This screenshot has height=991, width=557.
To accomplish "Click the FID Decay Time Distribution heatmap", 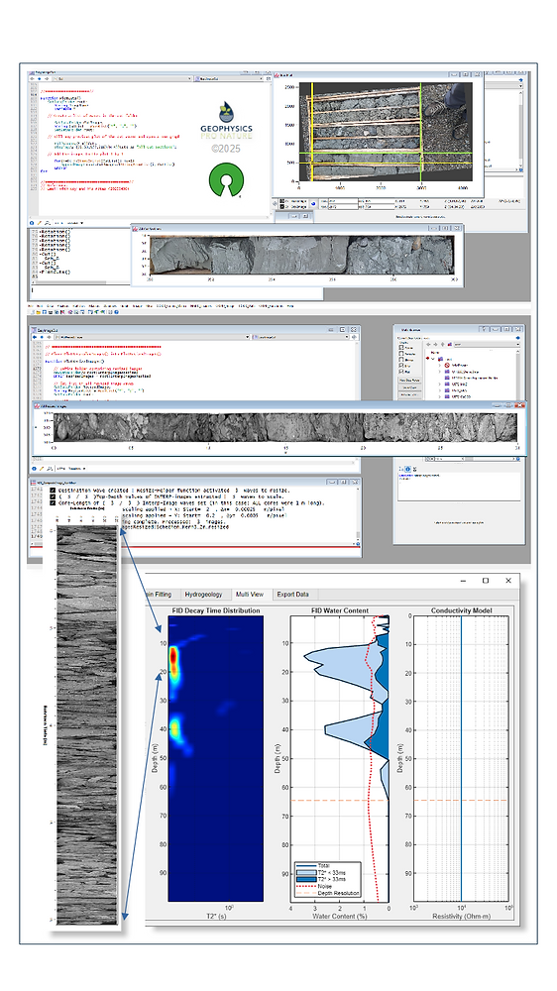I will point(216,758).
